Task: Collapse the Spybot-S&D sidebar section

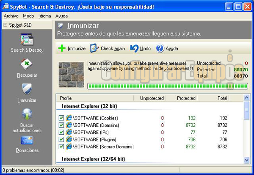Action: point(6,25)
